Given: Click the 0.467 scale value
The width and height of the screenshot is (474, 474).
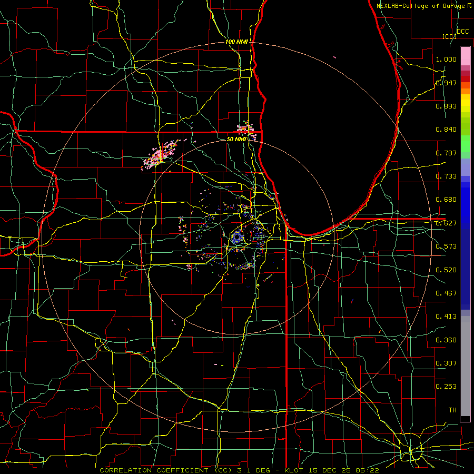Looking at the screenshot, I should tap(446, 293).
